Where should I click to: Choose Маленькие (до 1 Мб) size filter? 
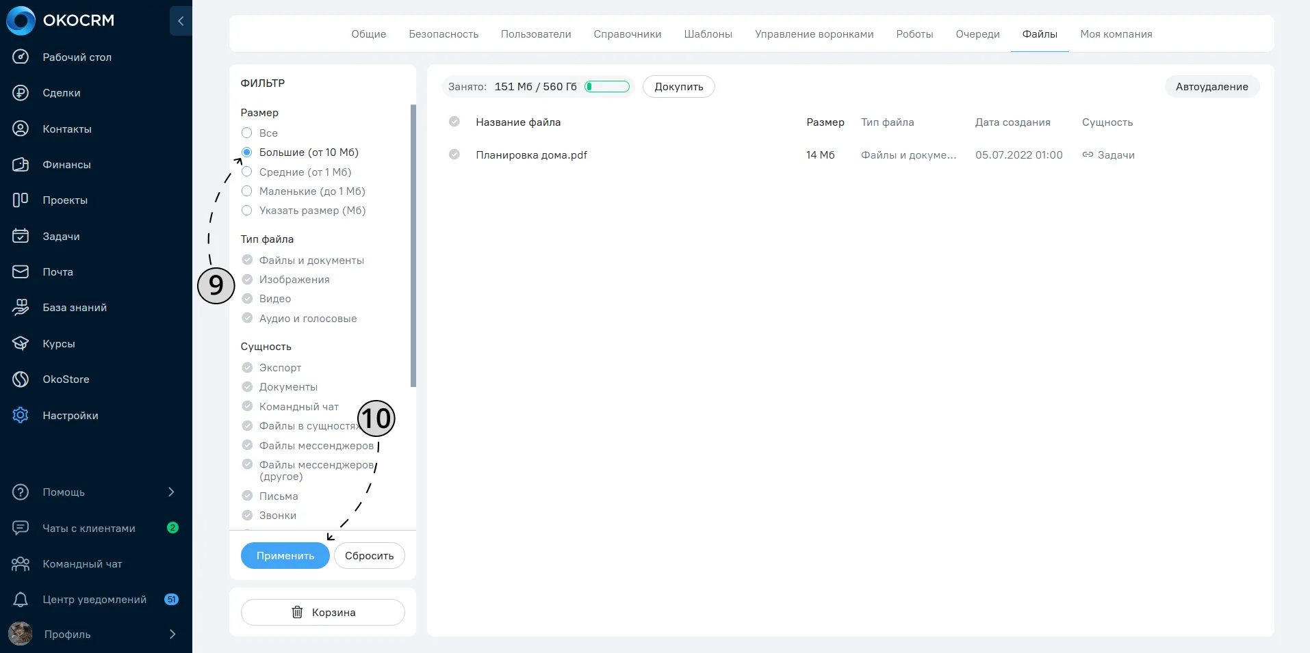246,191
